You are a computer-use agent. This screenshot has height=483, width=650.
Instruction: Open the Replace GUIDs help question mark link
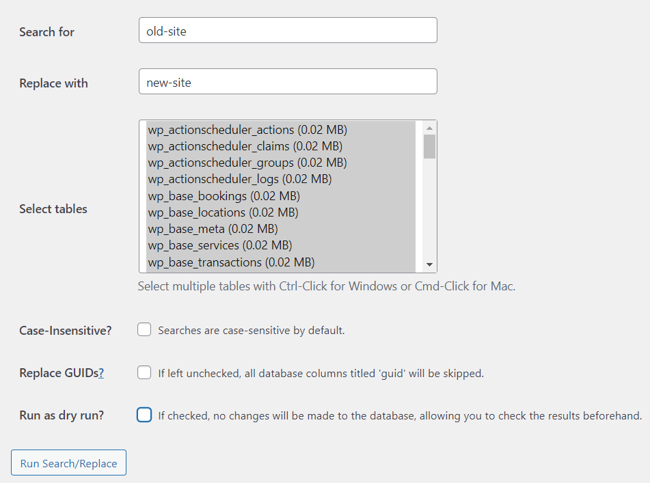point(101,373)
